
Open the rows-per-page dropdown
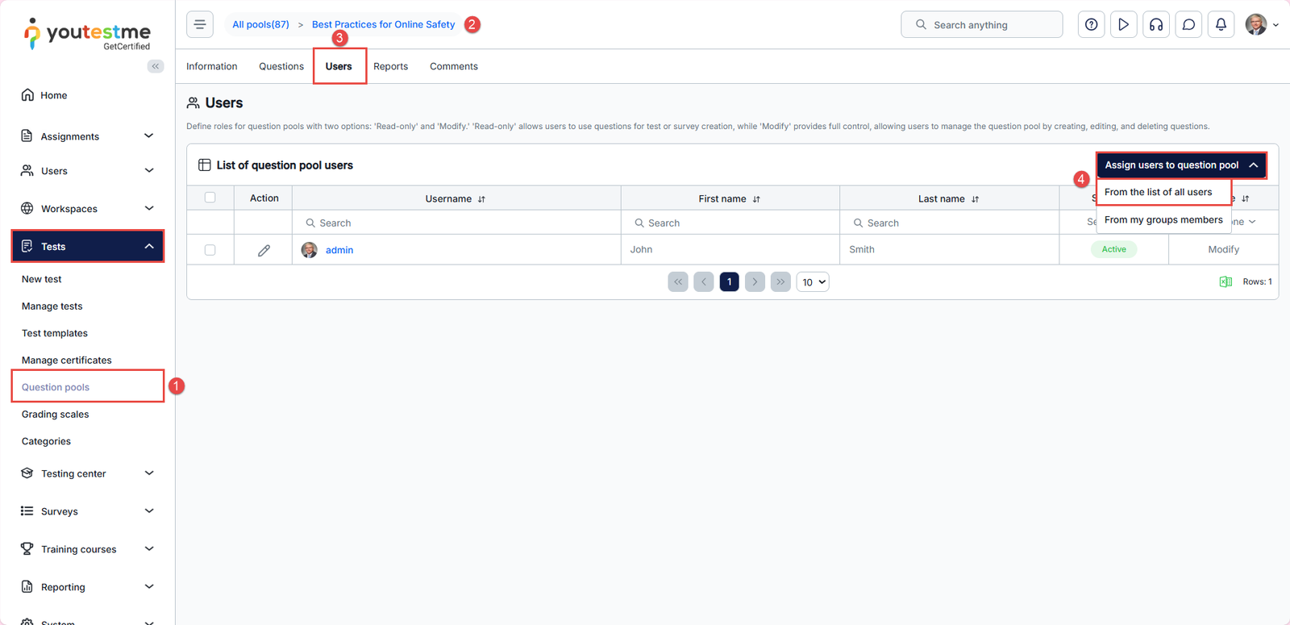click(813, 282)
